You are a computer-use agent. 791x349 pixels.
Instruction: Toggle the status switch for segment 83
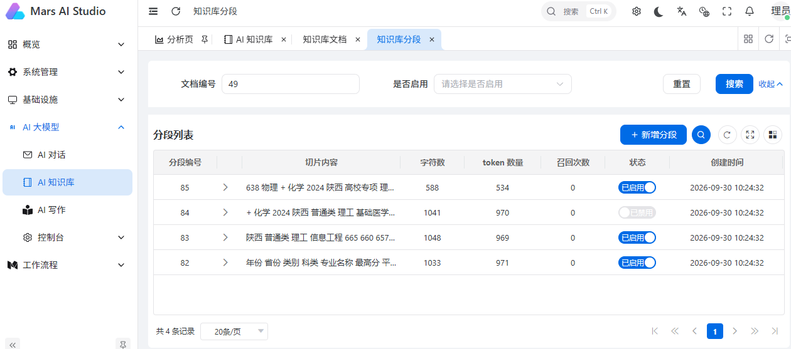point(637,237)
